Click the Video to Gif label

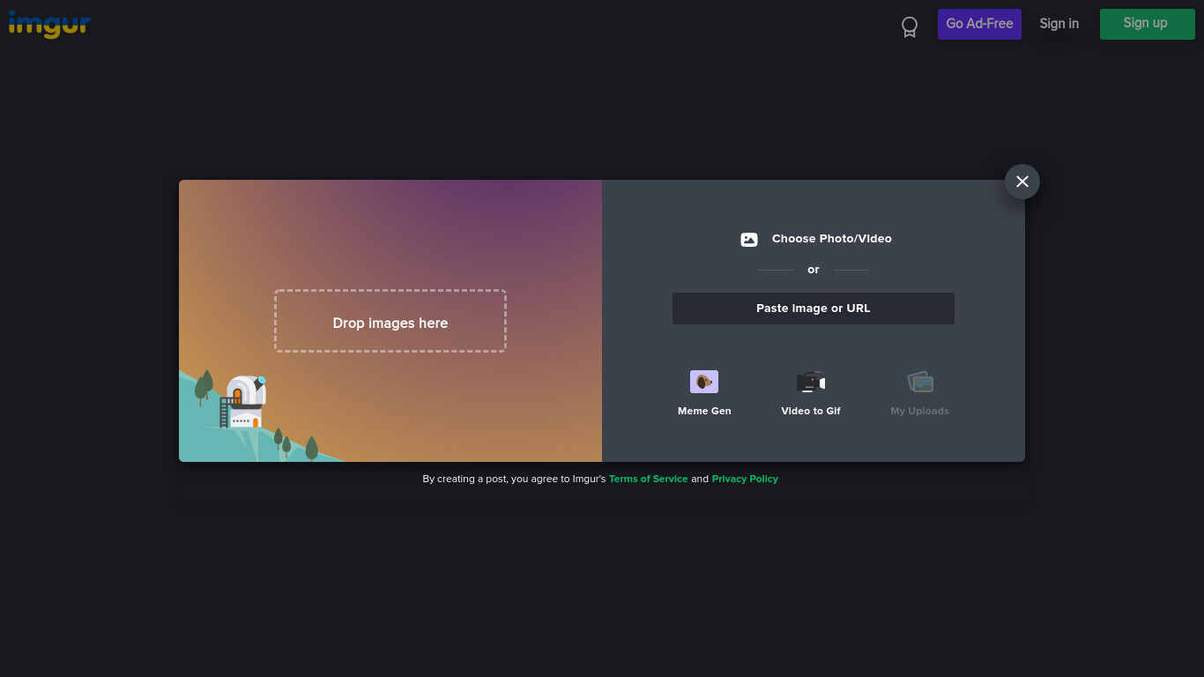pyautogui.click(x=811, y=411)
